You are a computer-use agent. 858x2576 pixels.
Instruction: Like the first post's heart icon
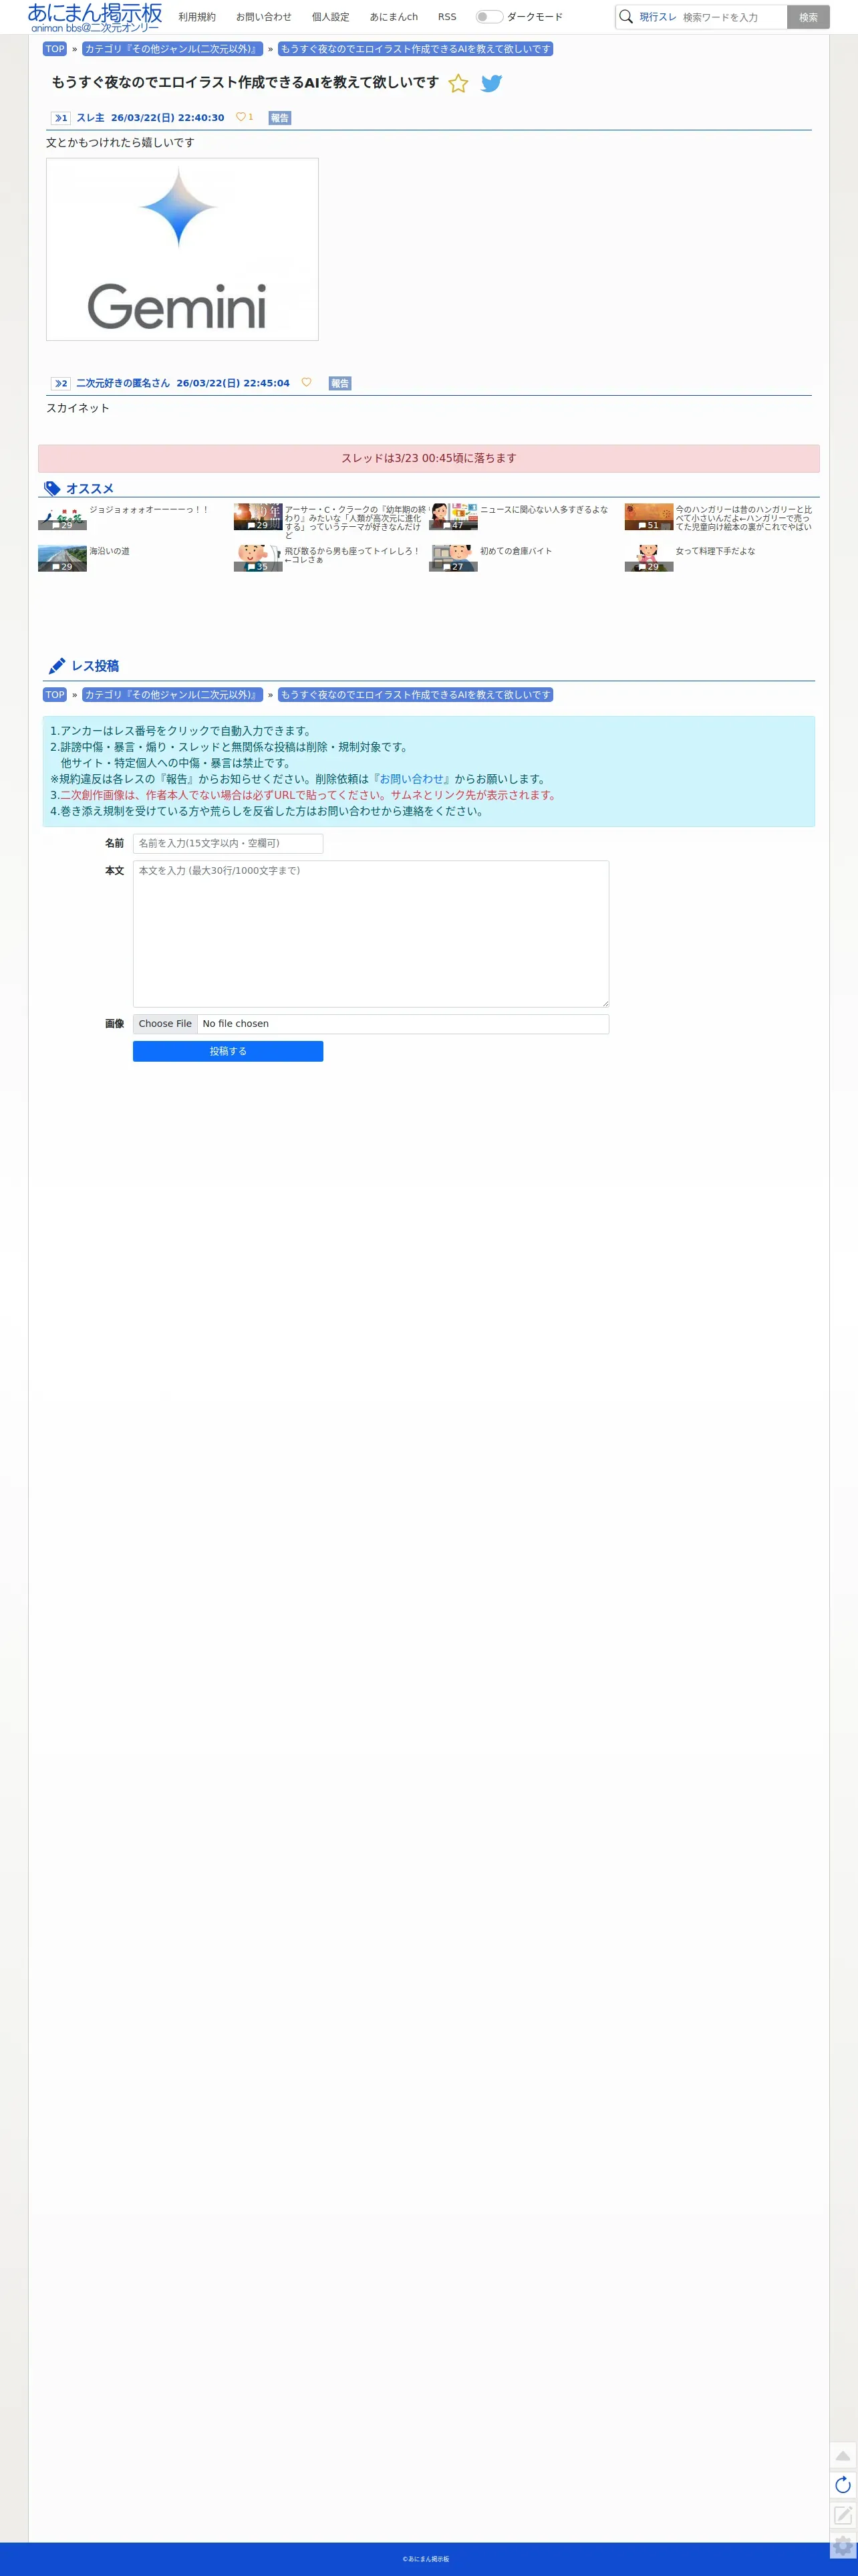pos(240,117)
